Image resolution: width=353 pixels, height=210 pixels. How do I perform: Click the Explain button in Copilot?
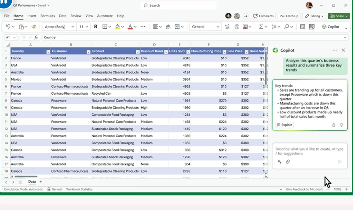pyautogui.click(x=284, y=125)
